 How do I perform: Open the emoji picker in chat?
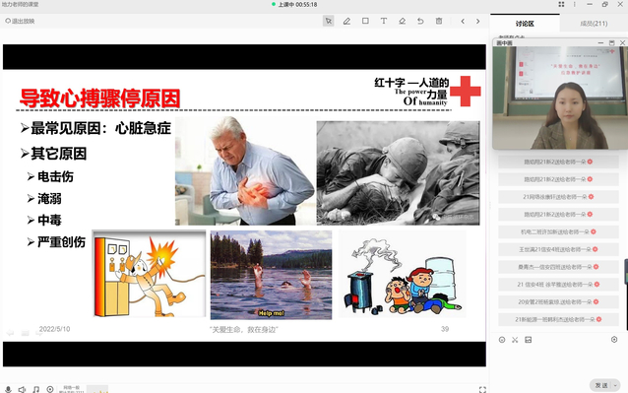click(x=502, y=340)
